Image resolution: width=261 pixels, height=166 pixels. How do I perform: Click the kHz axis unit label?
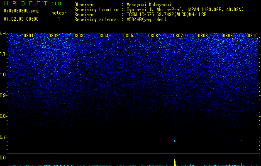(x=4, y=34)
